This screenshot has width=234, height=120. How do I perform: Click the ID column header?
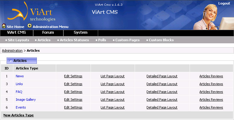[7, 68]
